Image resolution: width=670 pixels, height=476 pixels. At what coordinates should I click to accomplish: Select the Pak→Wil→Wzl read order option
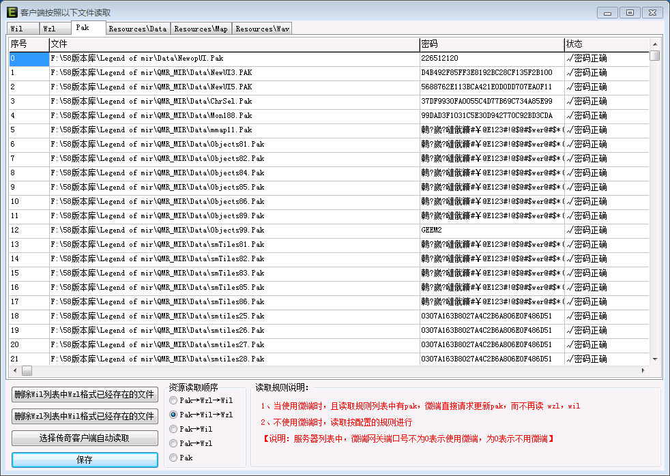[173, 415]
